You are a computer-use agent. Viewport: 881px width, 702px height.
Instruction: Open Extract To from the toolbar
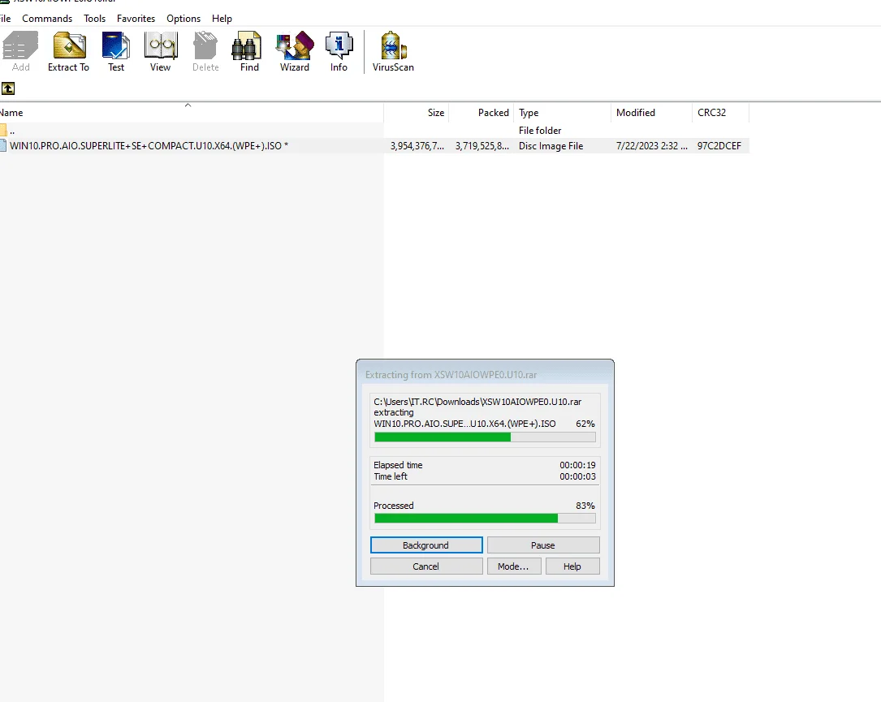coord(68,52)
